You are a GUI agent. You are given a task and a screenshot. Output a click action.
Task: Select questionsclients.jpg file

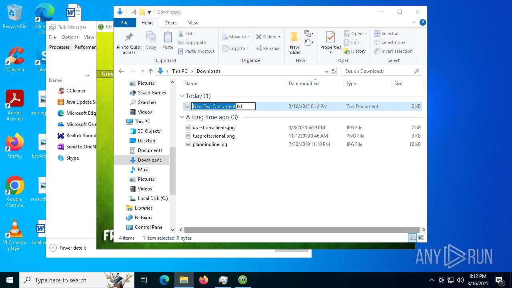pyautogui.click(x=214, y=128)
